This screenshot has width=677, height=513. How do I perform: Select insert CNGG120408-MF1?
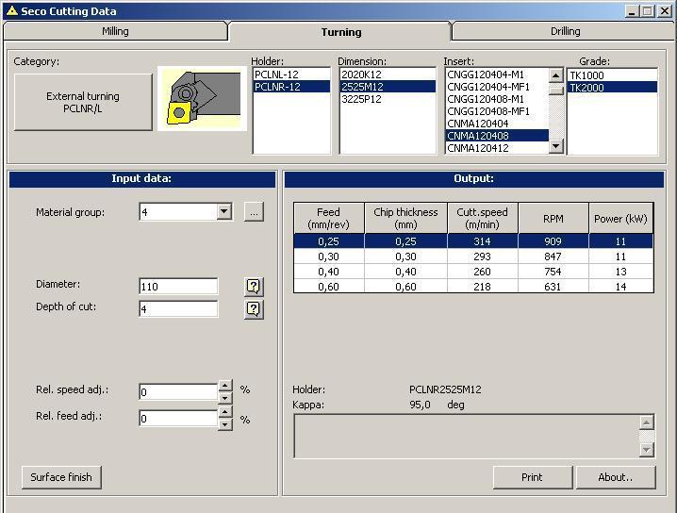click(x=497, y=111)
